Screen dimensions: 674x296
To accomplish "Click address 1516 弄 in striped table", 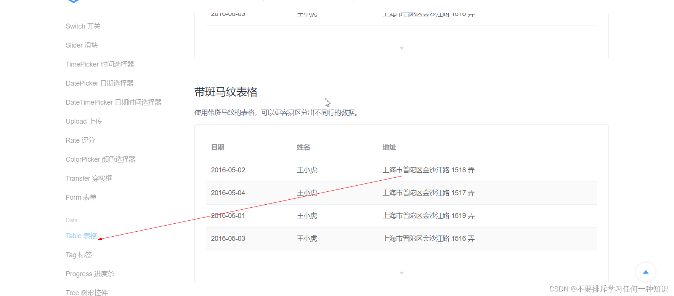I will (428, 239).
